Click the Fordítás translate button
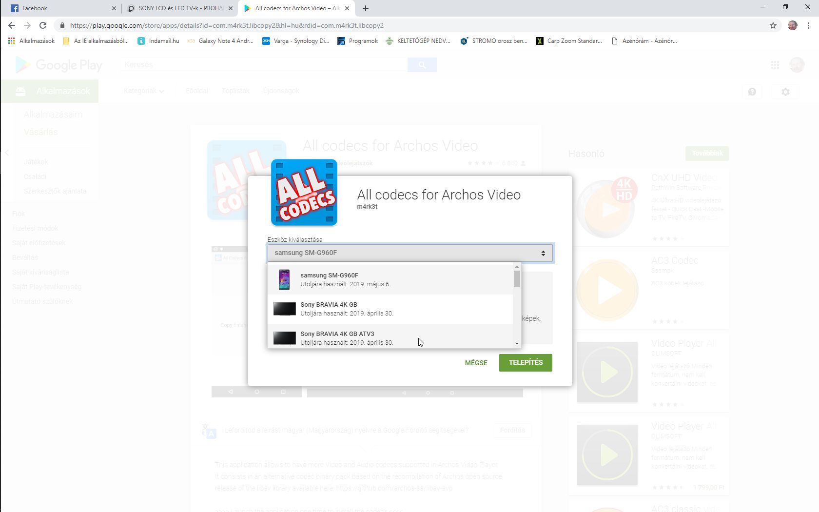Viewport: 819px width, 512px height. click(512, 430)
